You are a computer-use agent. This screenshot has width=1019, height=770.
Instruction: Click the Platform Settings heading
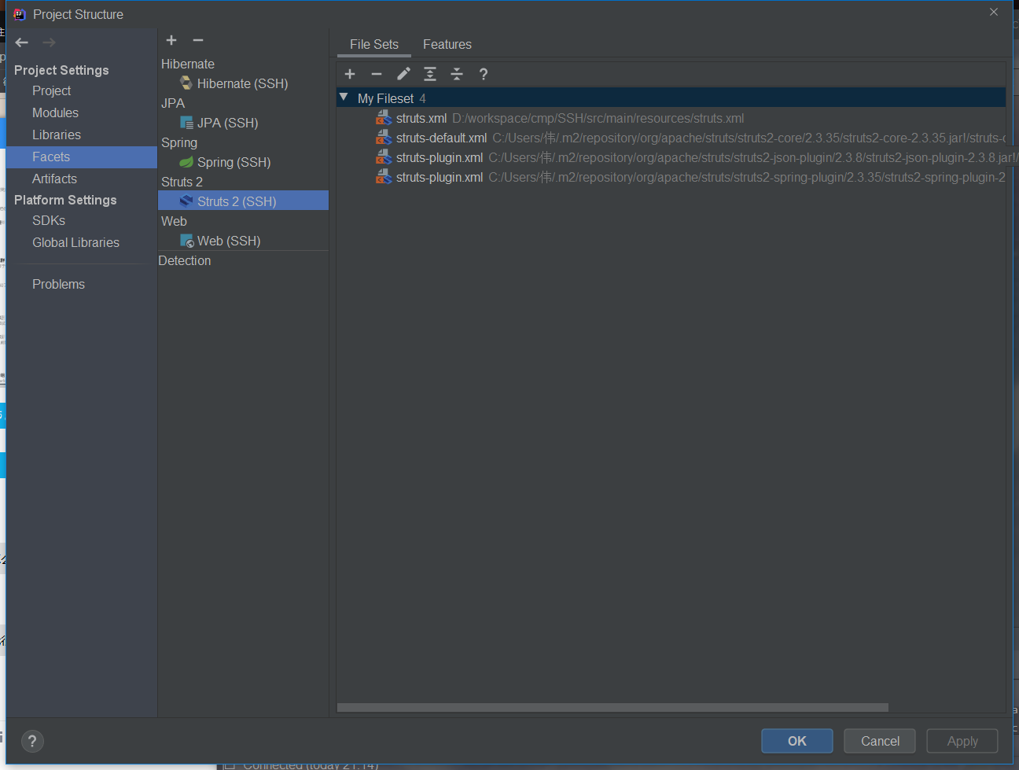(65, 200)
